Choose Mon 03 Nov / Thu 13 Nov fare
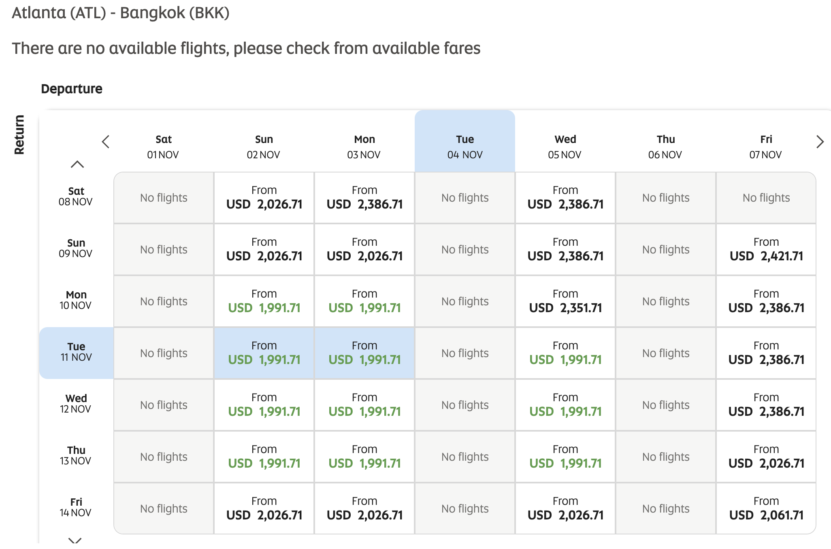The height and width of the screenshot is (549, 831). 364,457
